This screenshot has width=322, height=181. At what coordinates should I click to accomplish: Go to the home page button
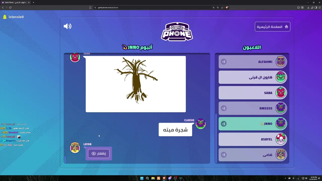(272, 27)
